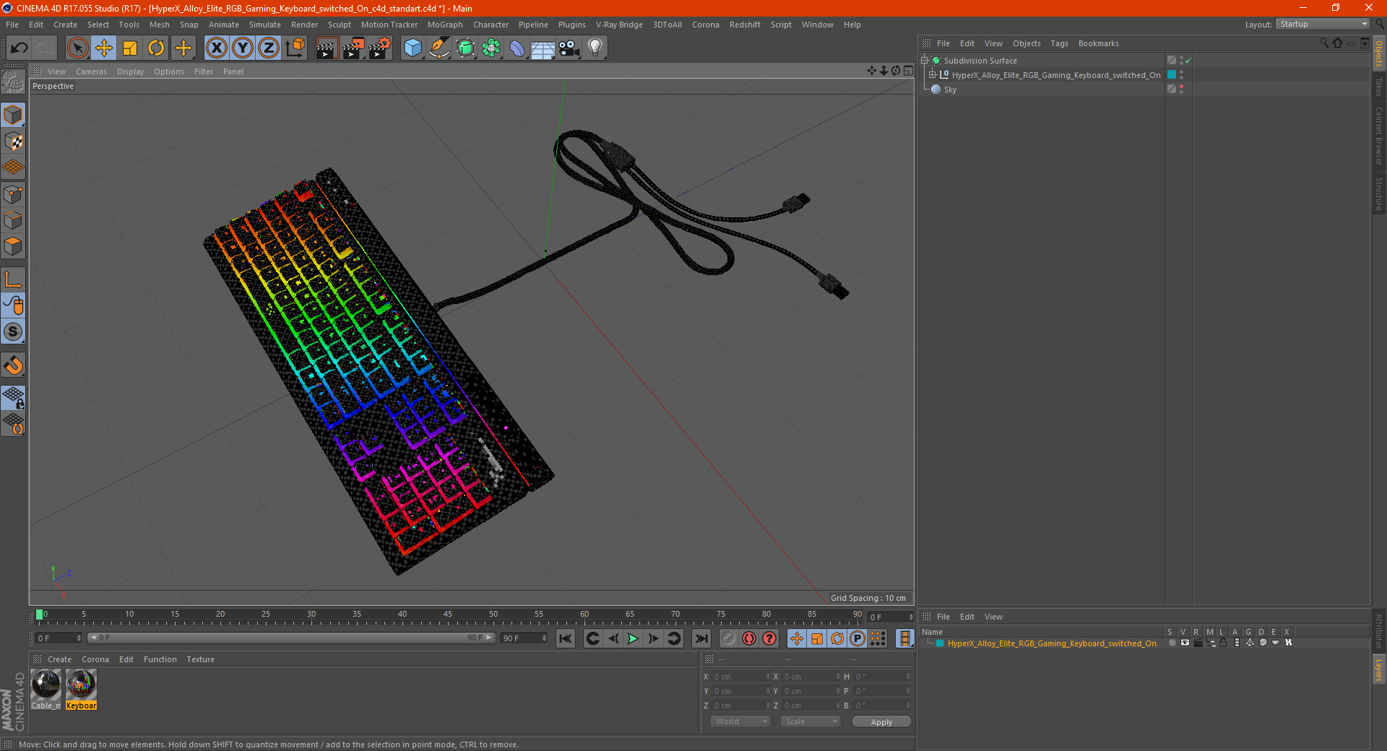Activate the Move tool in toolbar

tap(104, 48)
